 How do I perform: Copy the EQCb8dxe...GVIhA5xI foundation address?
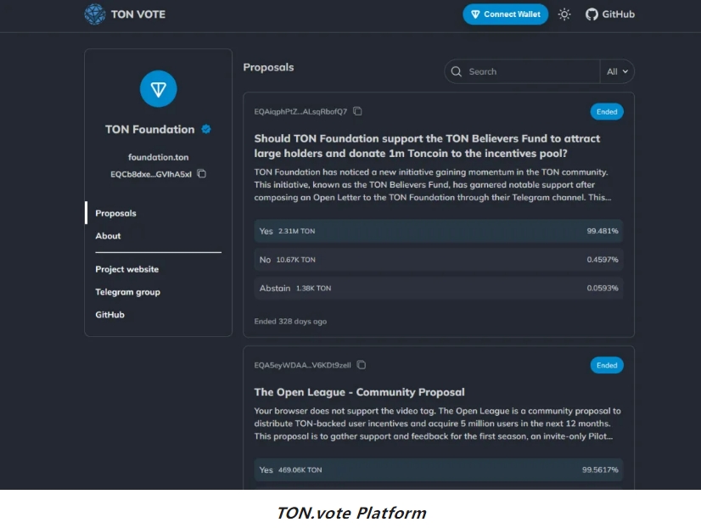tap(202, 173)
